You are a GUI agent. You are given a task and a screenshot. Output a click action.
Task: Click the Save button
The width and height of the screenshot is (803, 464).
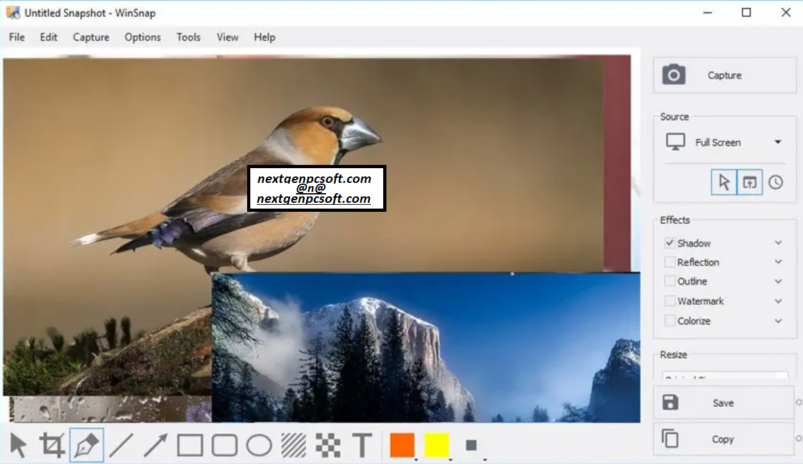723,403
